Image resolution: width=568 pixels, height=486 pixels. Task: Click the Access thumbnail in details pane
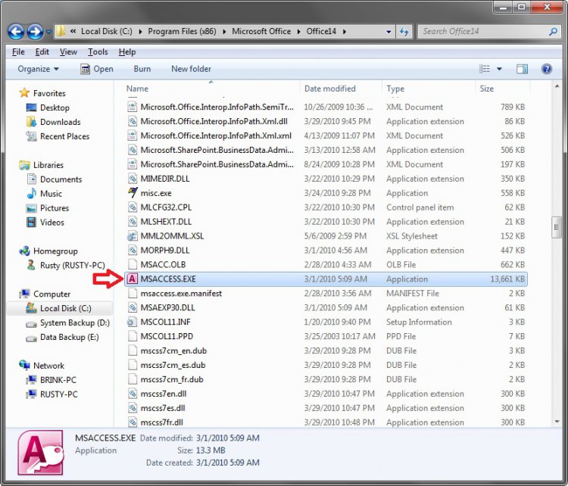pyautogui.click(x=41, y=453)
